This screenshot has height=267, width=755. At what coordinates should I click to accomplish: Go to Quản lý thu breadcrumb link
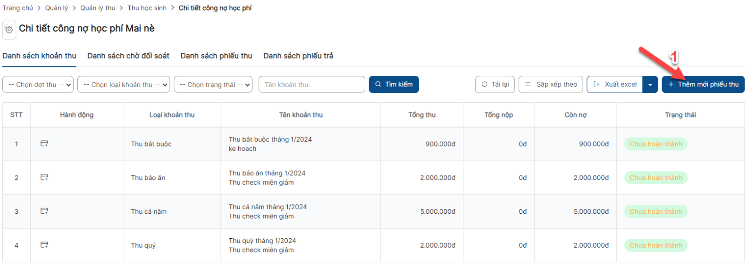click(98, 8)
